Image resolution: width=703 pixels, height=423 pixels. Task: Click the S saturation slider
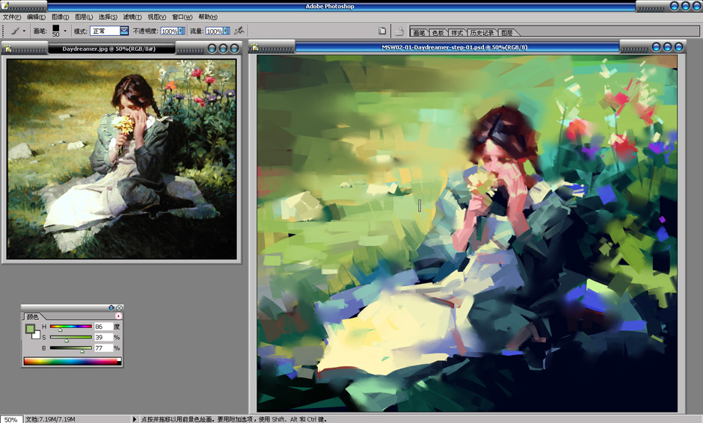[71, 337]
